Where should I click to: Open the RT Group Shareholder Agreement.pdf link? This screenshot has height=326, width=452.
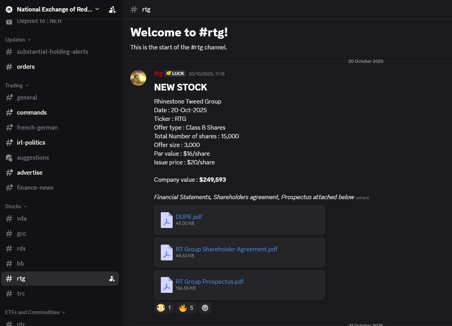coord(226,249)
